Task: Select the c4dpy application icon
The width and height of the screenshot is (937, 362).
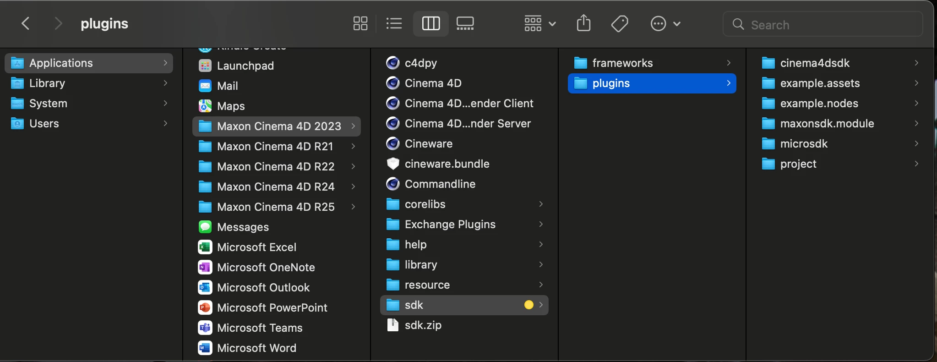Action: coord(393,63)
